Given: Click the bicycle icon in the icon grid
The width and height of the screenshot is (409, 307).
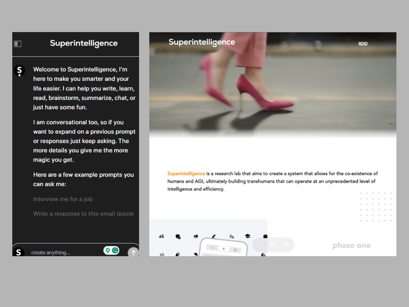Looking at the screenshot, I should 162,236.
